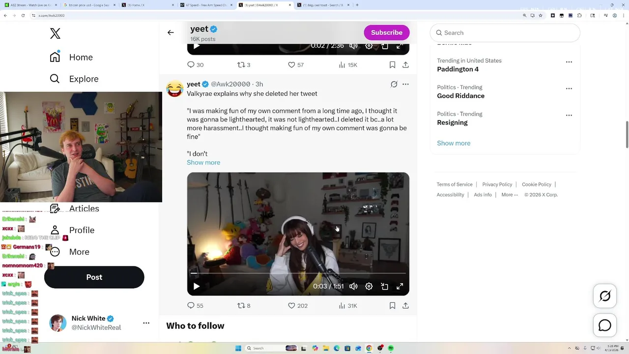Open Profile in sidebar
This screenshot has height=354, width=629.
coord(72,230)
